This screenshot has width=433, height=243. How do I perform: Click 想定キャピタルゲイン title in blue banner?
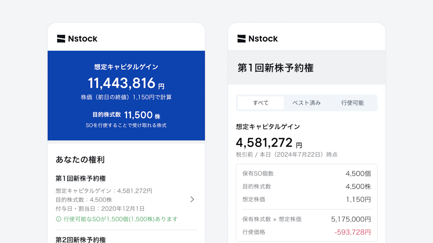coord(126,67)
